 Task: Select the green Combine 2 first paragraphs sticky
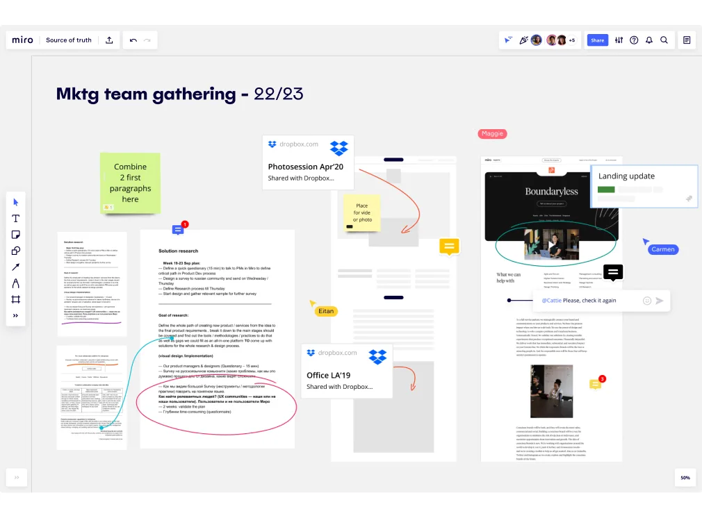click(x=130, y=183)
